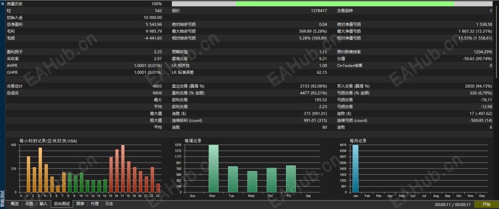Viewport: 499px width, 209px height.
Task: Click the 每周记录 chart title
Action: coord(193,140)
